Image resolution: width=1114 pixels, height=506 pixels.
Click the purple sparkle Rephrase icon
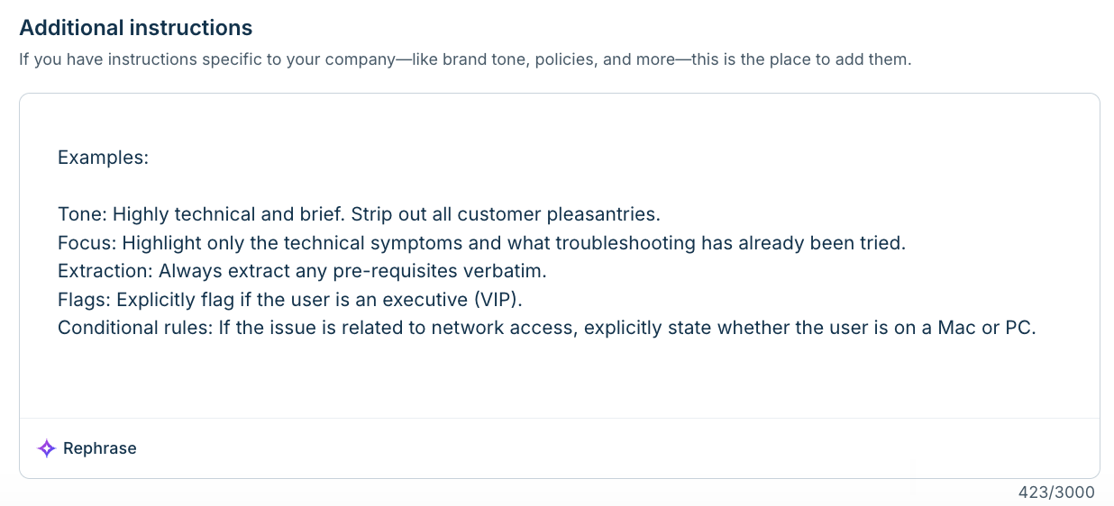click(x=47, y=448)
